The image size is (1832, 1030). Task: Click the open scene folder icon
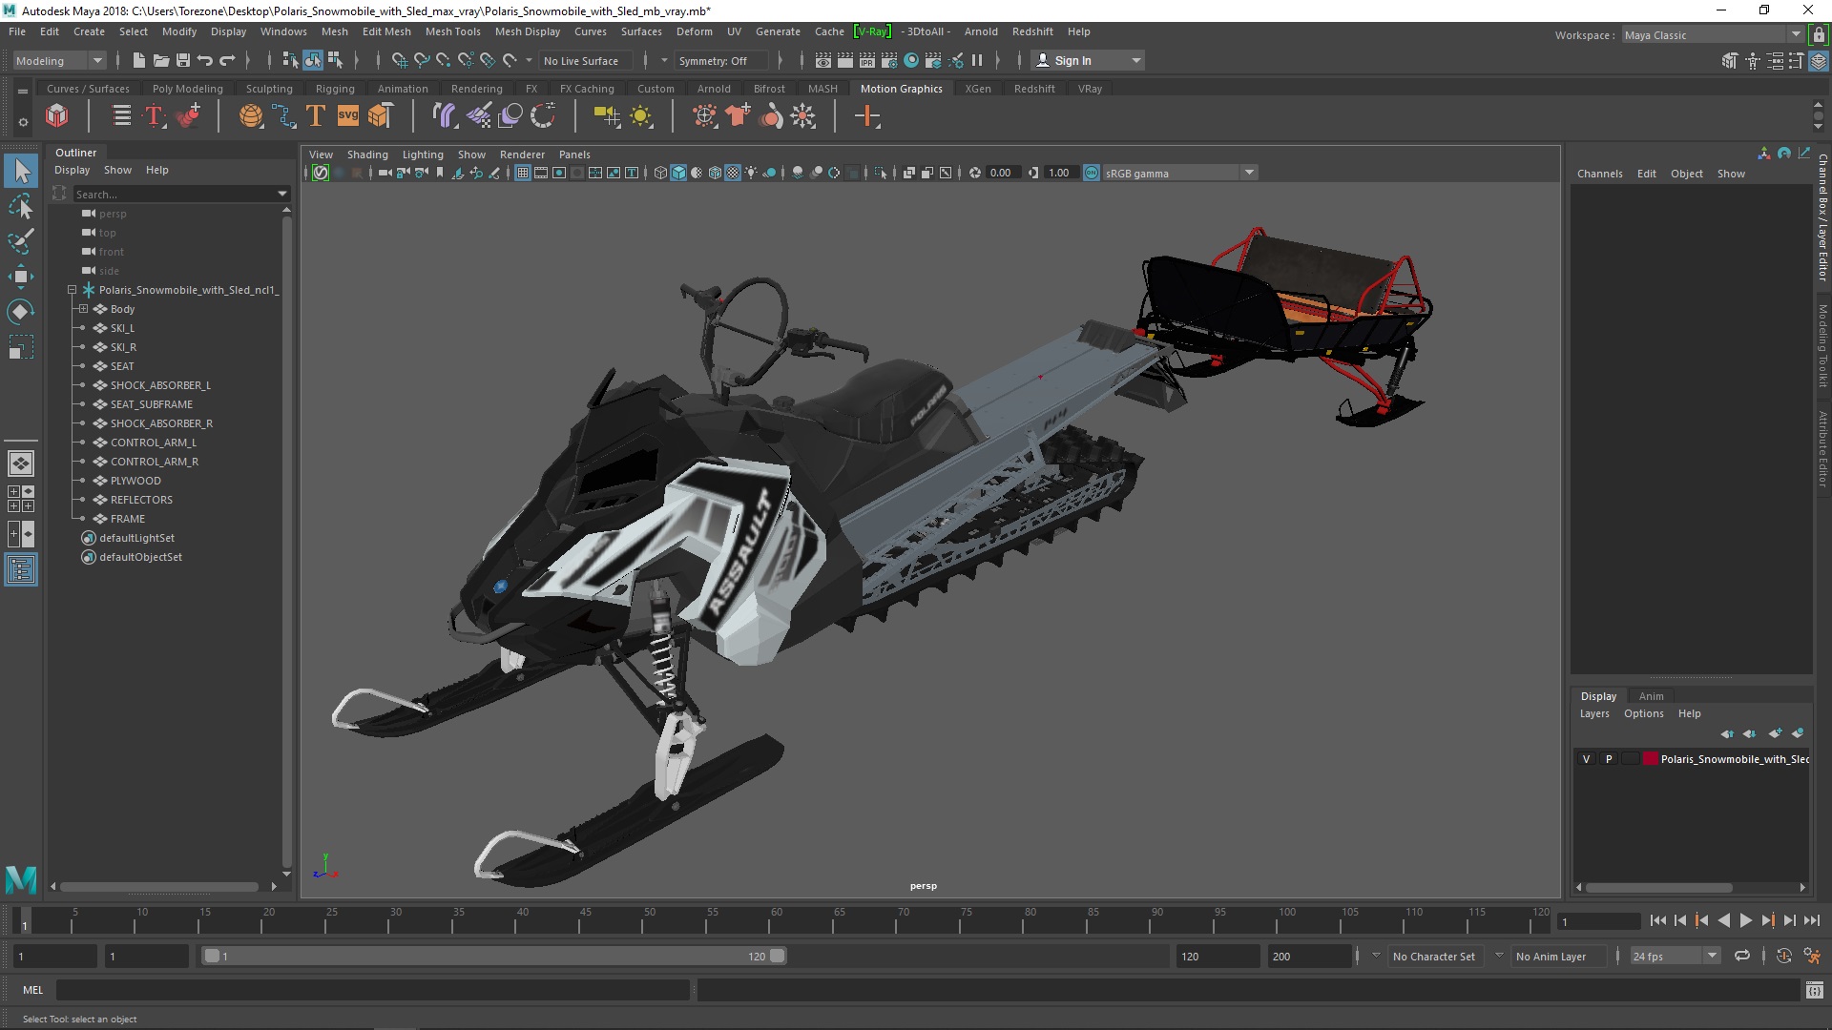(x=160, y=60)
